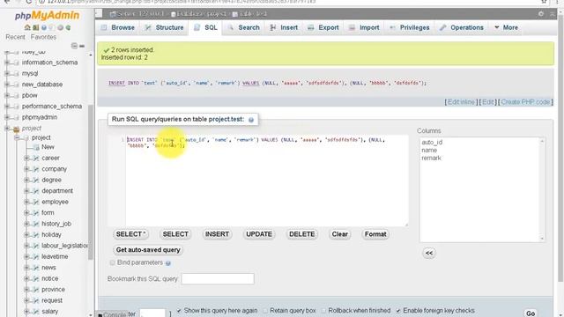Click the phpMyAdmin logo

pos(47,16)
